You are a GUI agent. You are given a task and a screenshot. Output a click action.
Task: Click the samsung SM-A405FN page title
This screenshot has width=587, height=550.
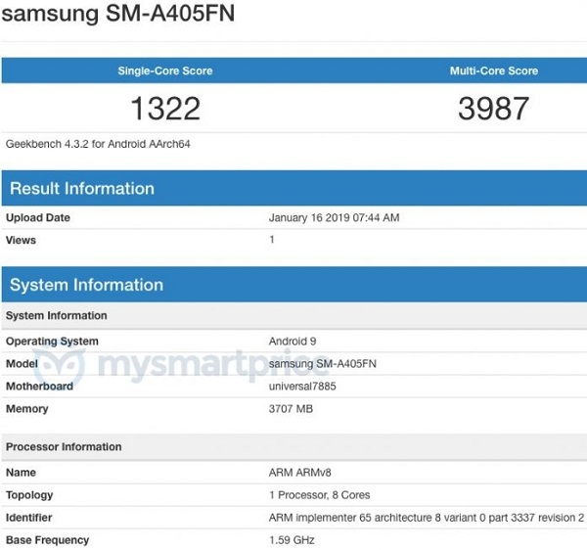click(119, 17)
